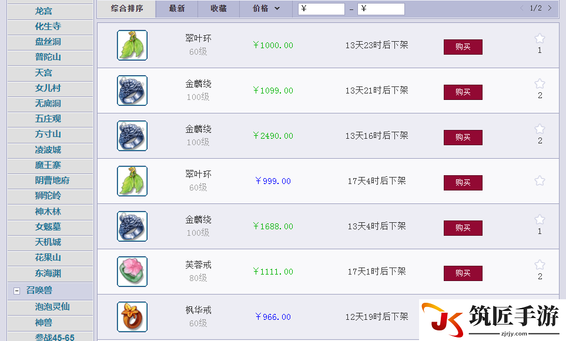Click the 翠叶环 leaf icon priced ¥999.00
Screen dimensions: 566x341
tap(132, 181)
